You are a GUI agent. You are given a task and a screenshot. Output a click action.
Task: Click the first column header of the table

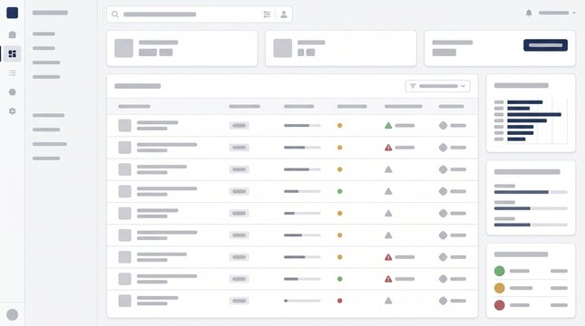[134, 106]
